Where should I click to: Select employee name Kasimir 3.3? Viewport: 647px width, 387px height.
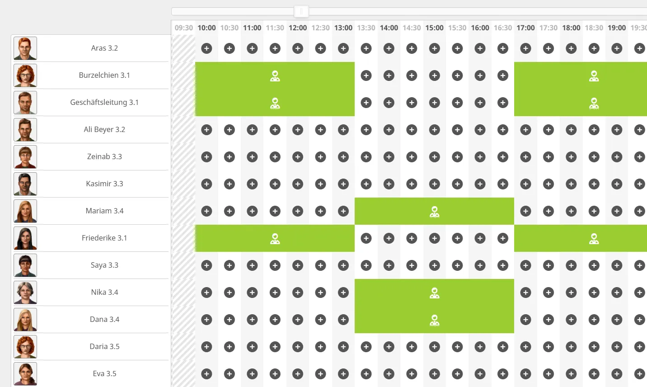(x=104, y=184)
